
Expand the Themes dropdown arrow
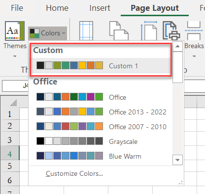point(15,56)
